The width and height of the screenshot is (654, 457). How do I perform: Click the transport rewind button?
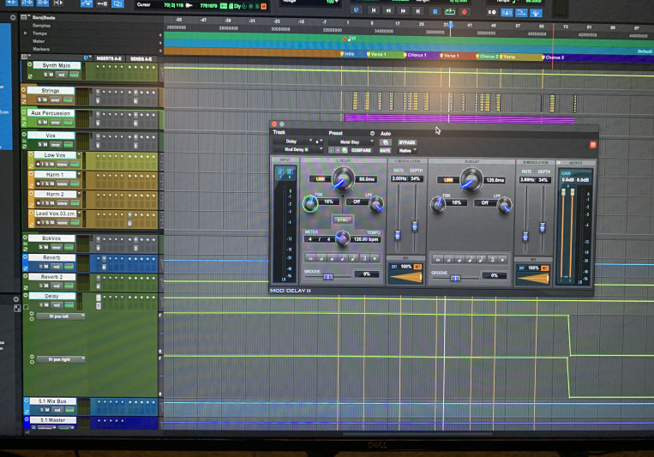388,11
